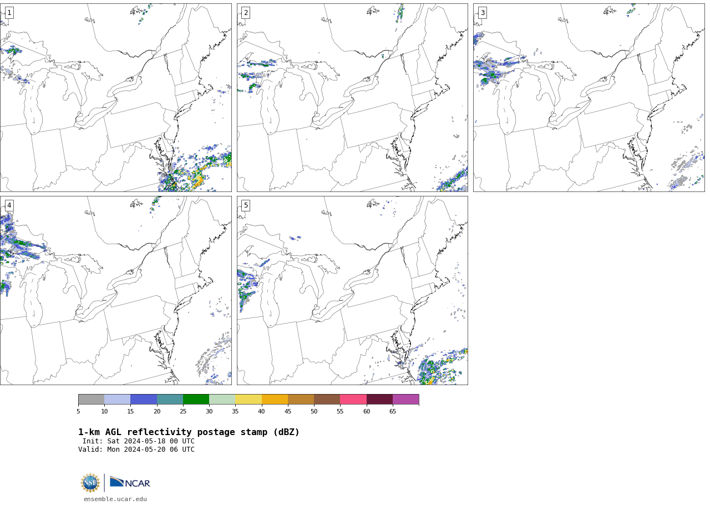This screenshot has width=710, height=505.
Task: Open postage stamp map panel 5
Action: [352, 290]
